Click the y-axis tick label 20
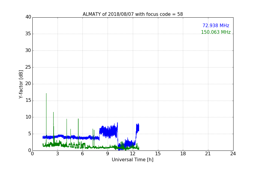 pyautogui.click(x=28, y=84)
